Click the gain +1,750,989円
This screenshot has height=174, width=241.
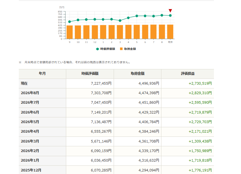[200, 151]
